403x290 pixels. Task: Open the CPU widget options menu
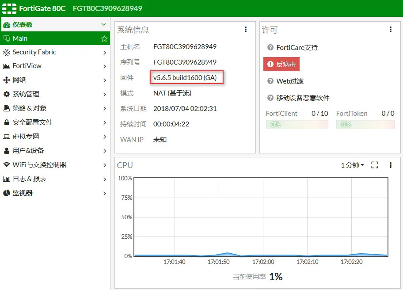(x=391, y=165)
